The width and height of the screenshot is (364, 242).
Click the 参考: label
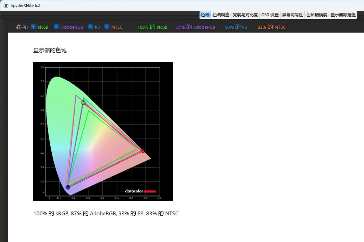(x=22, y=27)
